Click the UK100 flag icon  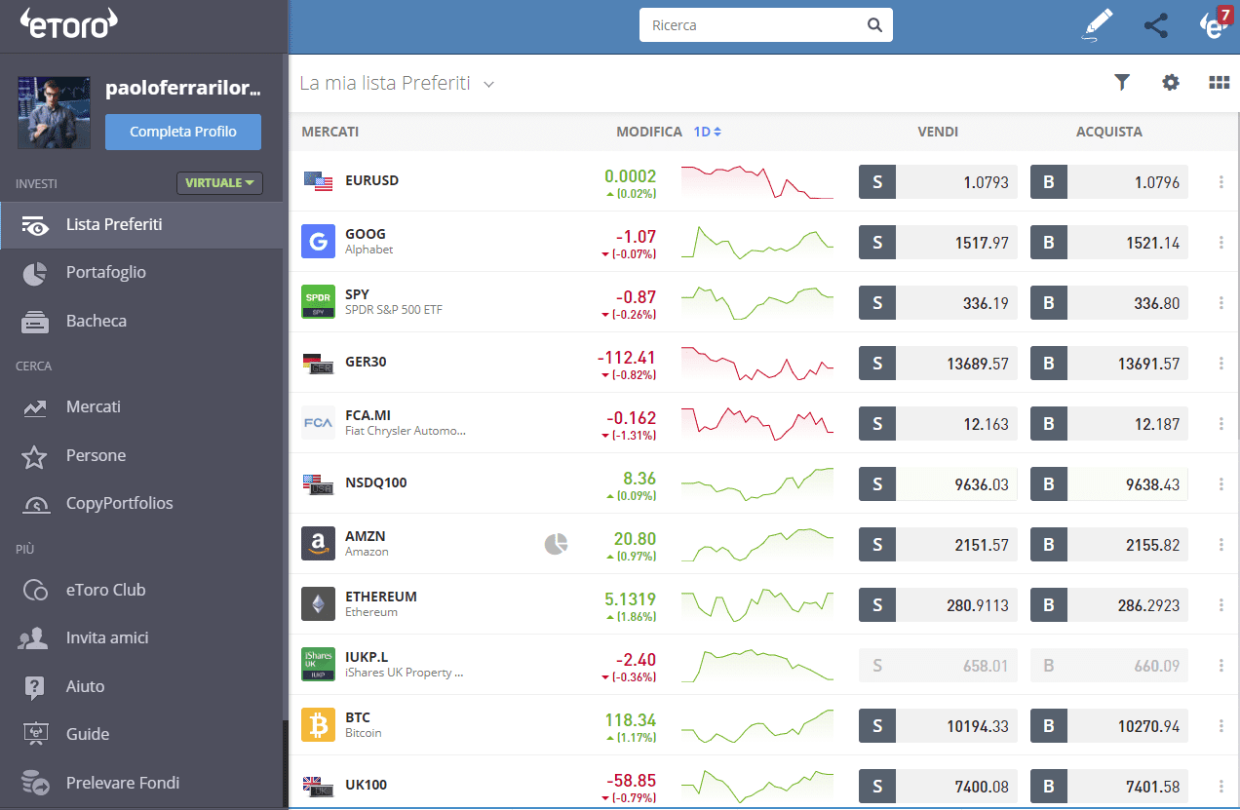click(318, 786)
